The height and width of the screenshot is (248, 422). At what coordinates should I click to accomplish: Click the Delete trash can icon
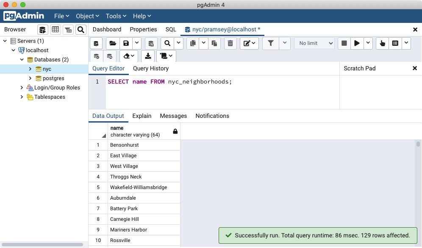pyautogui.click(x=230, y=43)
